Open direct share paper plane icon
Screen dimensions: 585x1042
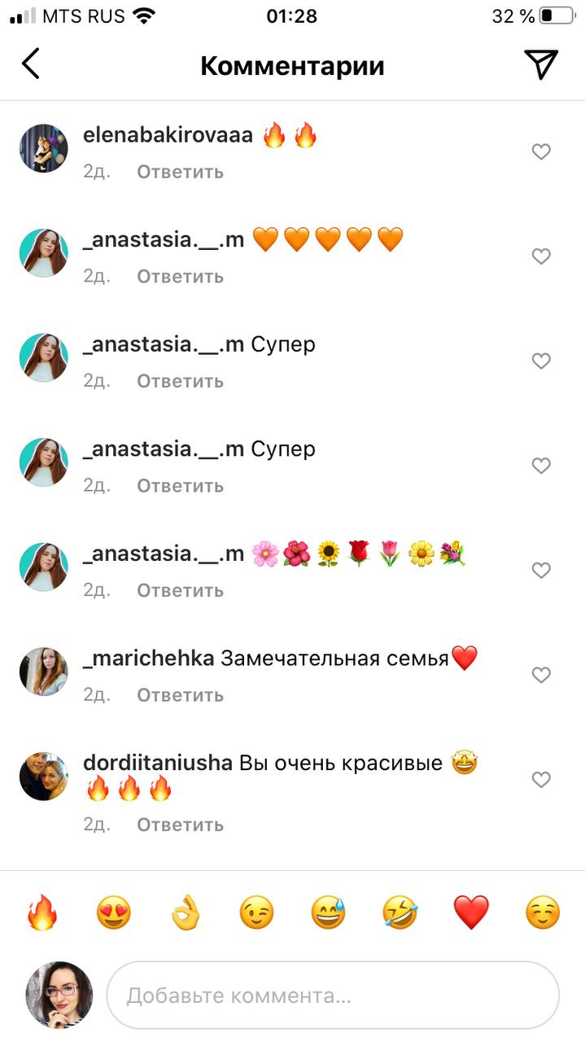pyautogui.click(x=541, y=64)
